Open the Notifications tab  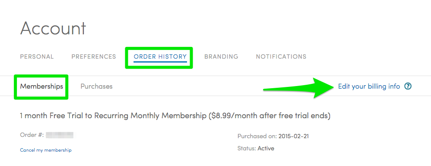point(281,56)
